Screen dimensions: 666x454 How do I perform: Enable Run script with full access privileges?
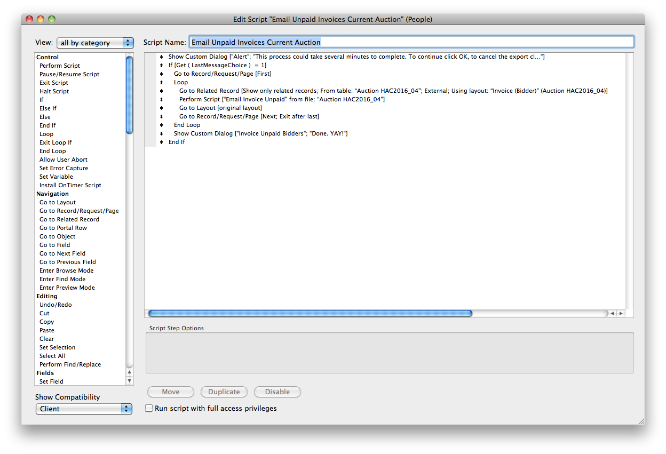149,408
